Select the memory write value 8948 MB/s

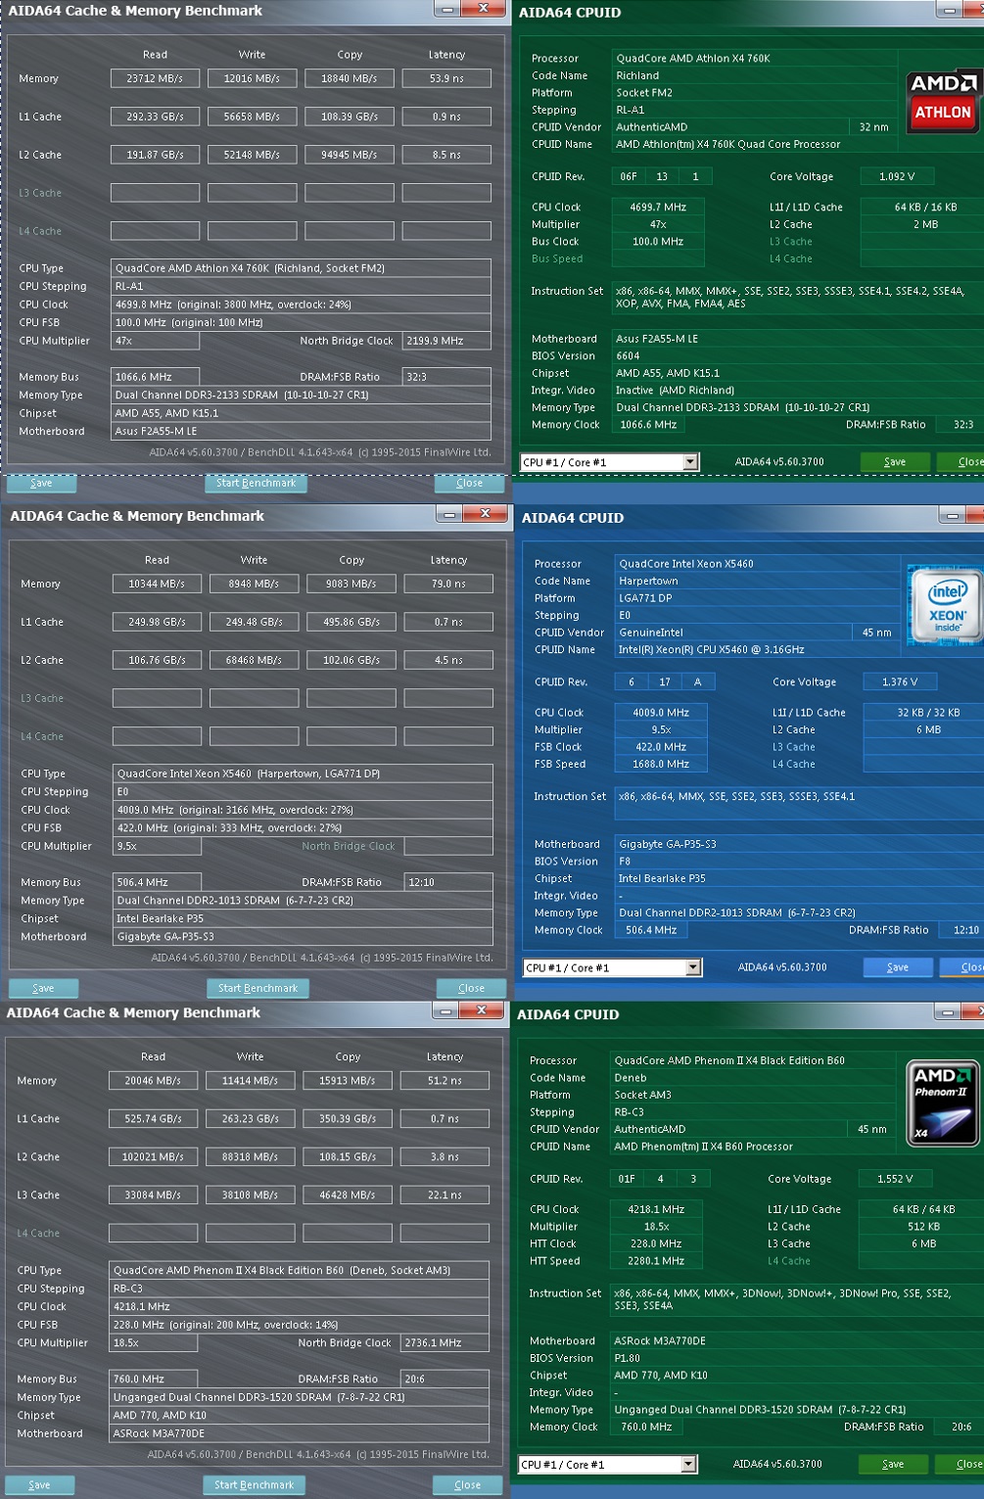254,584
